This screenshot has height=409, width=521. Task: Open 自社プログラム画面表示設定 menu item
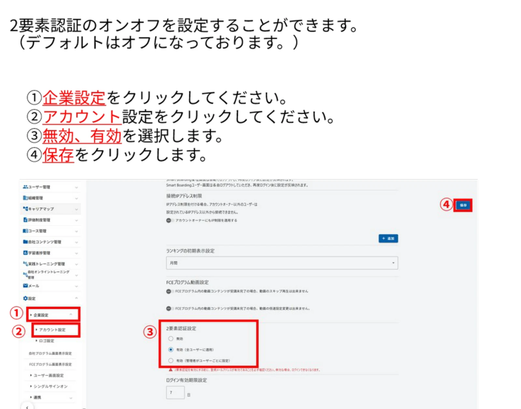[x=50, y=353]
